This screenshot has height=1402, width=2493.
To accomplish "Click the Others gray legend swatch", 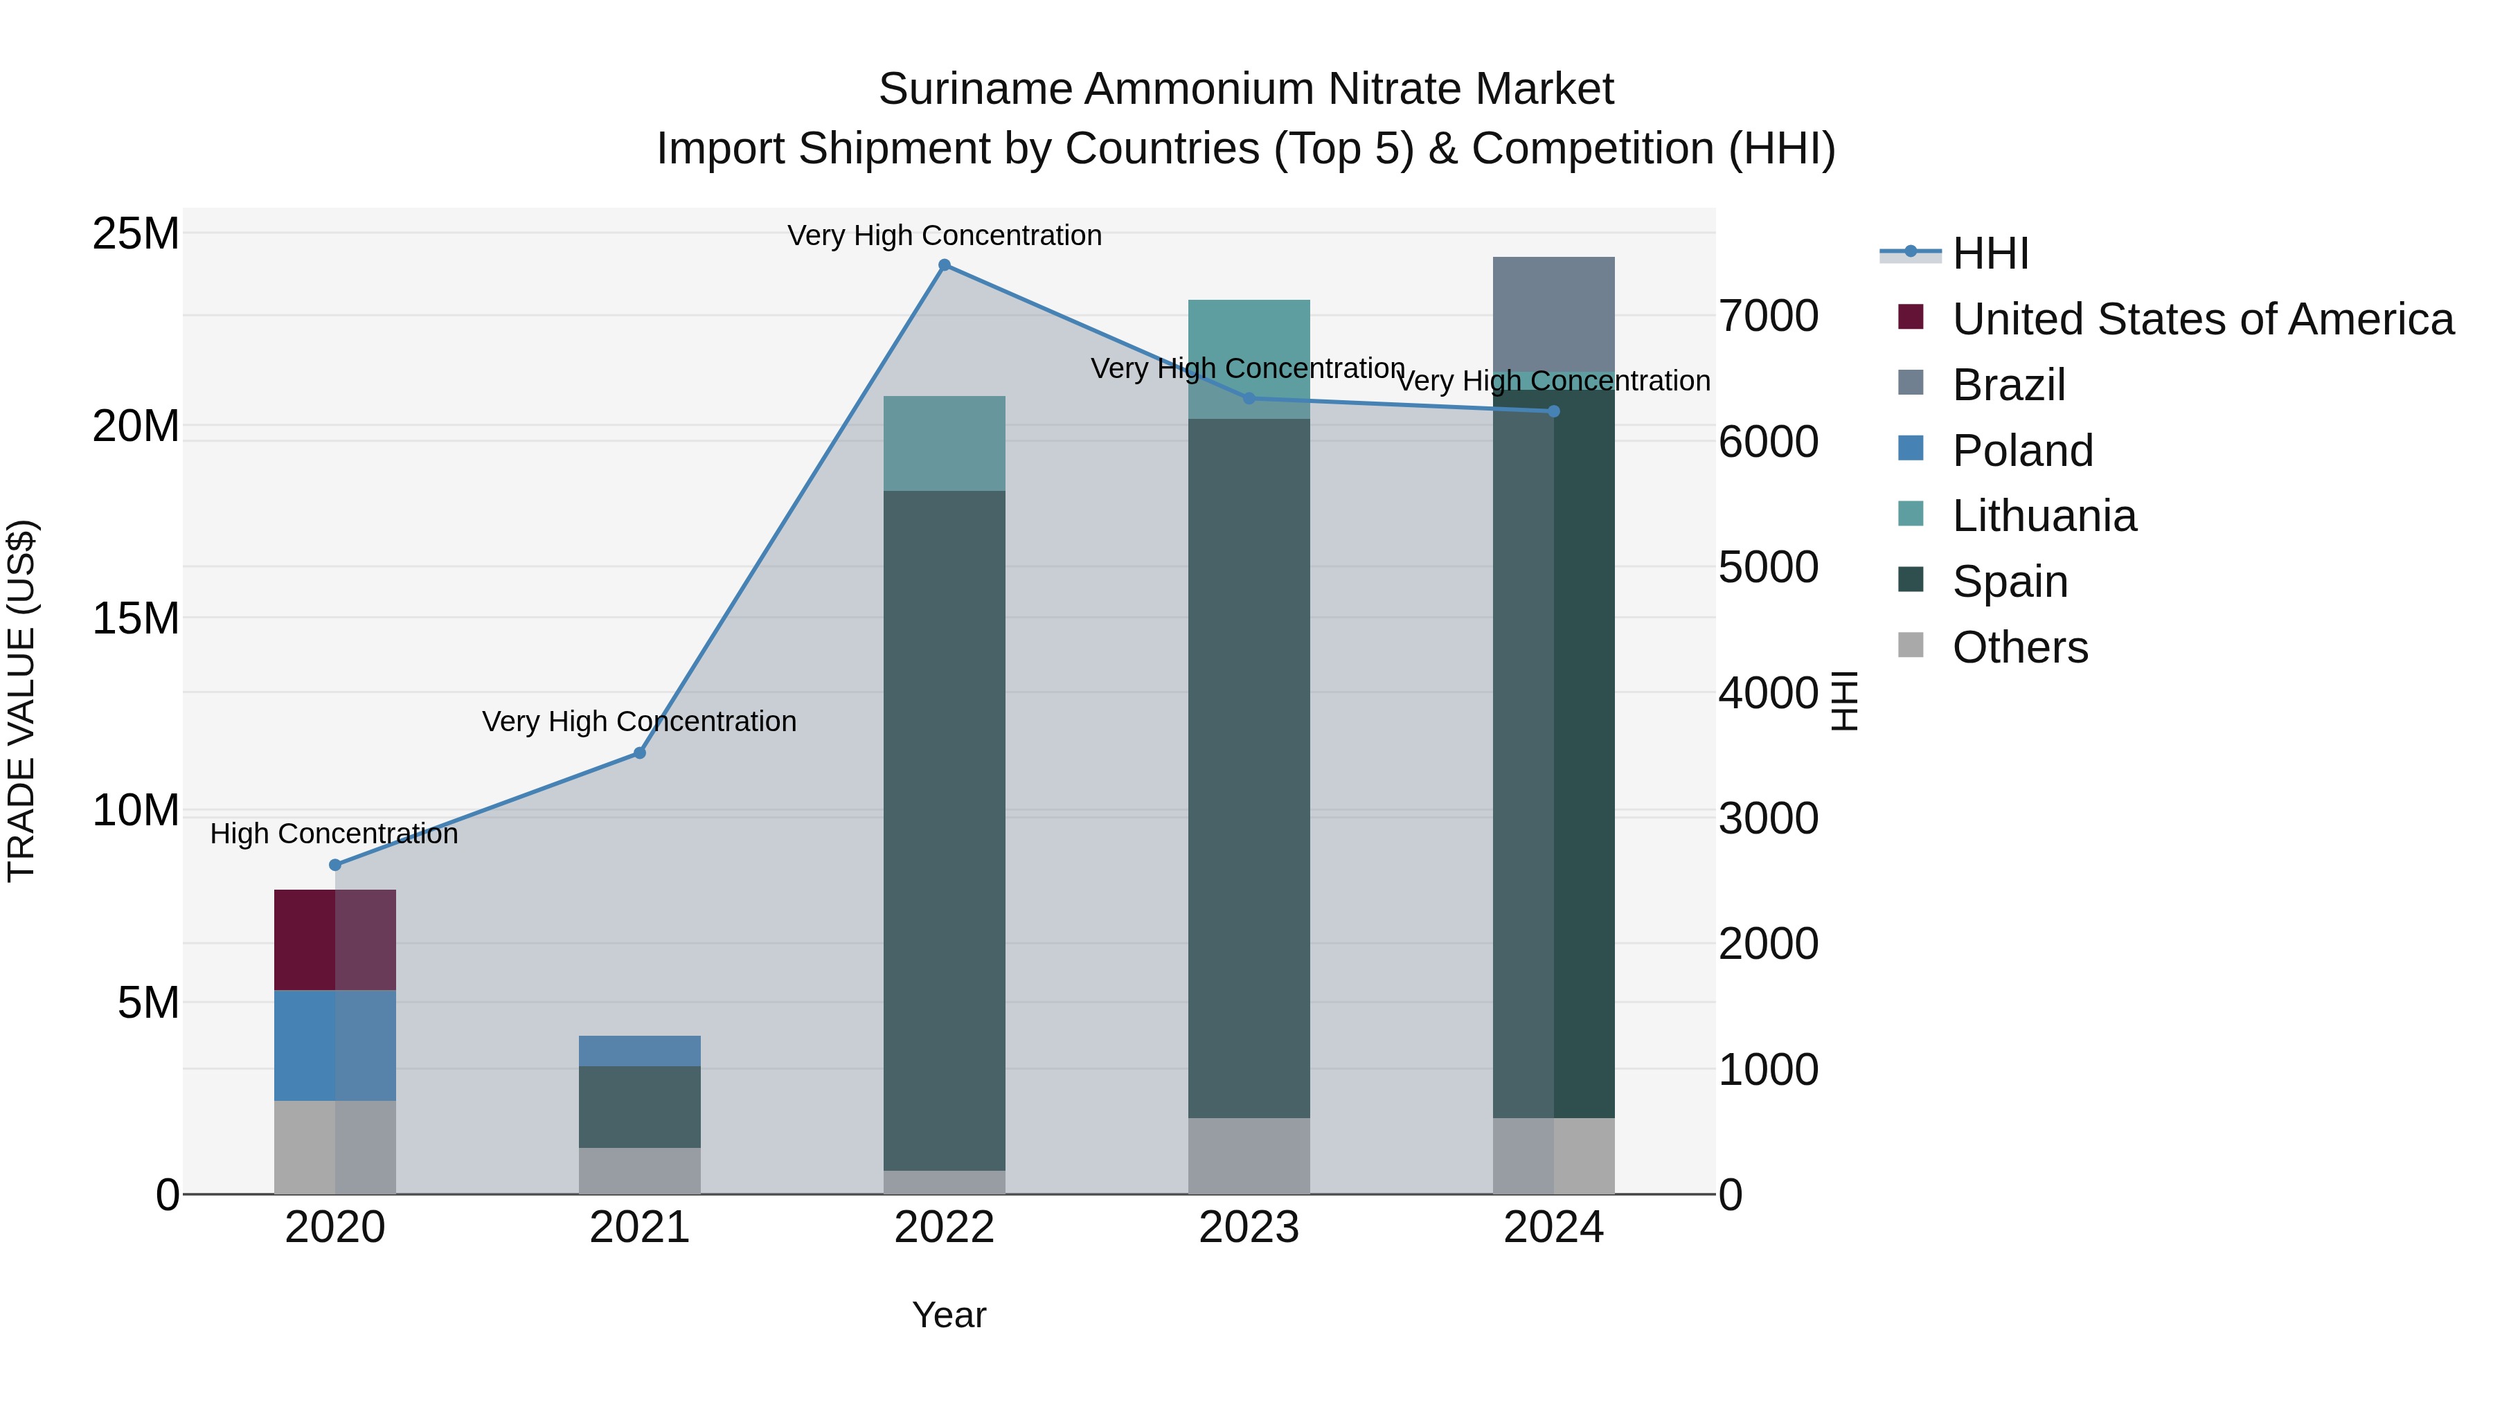I will coord(1911,645).
